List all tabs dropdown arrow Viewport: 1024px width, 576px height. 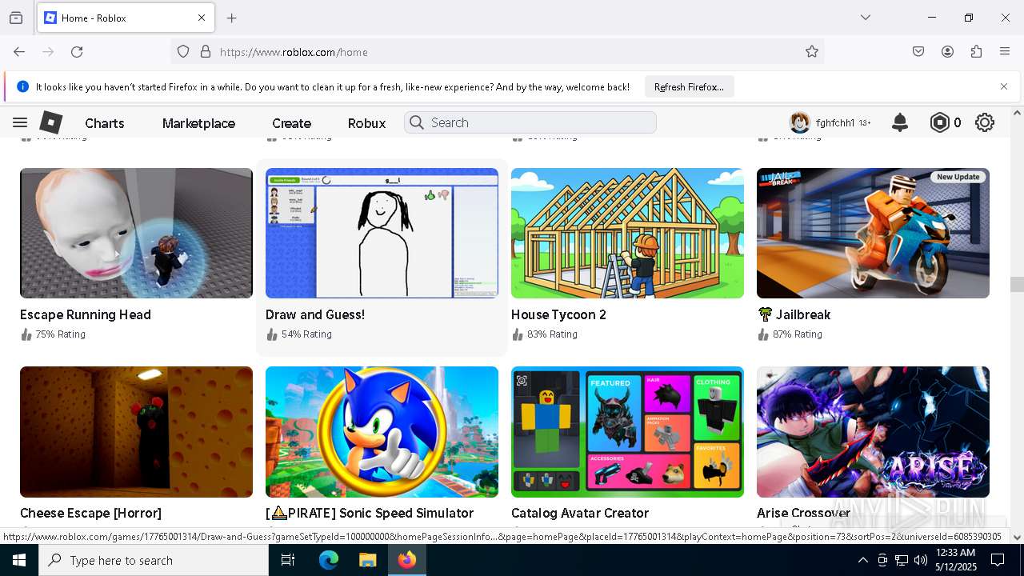(x=865, y=18)
